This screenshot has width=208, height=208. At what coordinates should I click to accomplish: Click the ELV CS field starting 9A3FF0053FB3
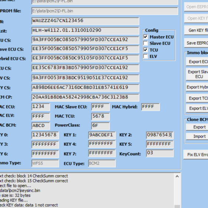(85, 78)
